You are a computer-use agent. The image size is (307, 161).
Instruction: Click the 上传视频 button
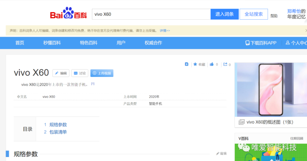coord(102,73)
